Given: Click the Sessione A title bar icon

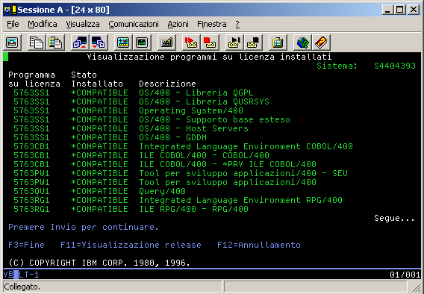Looking at the screenshot, I should coord(10,10).
